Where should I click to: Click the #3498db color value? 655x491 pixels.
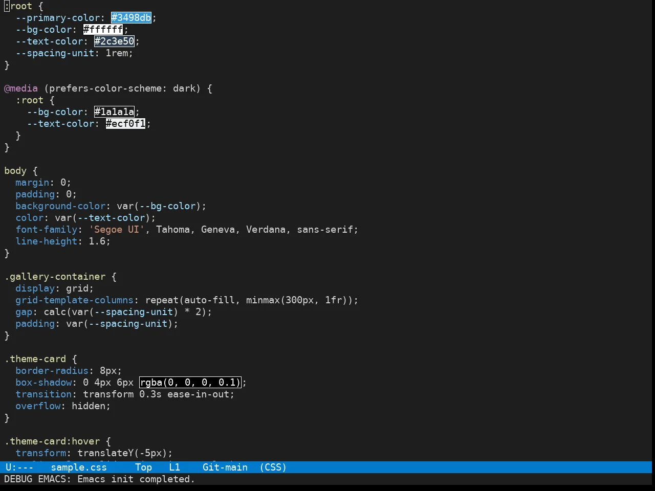[x=132, y=18]
